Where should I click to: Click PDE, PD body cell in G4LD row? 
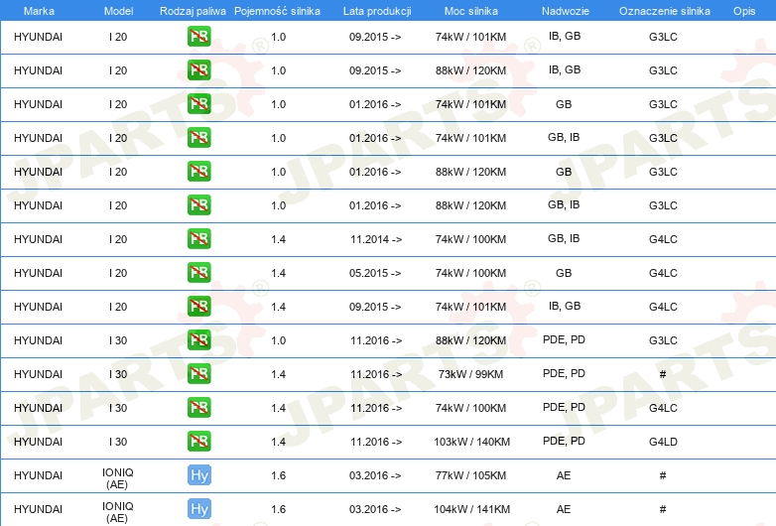tap(564, 441)
